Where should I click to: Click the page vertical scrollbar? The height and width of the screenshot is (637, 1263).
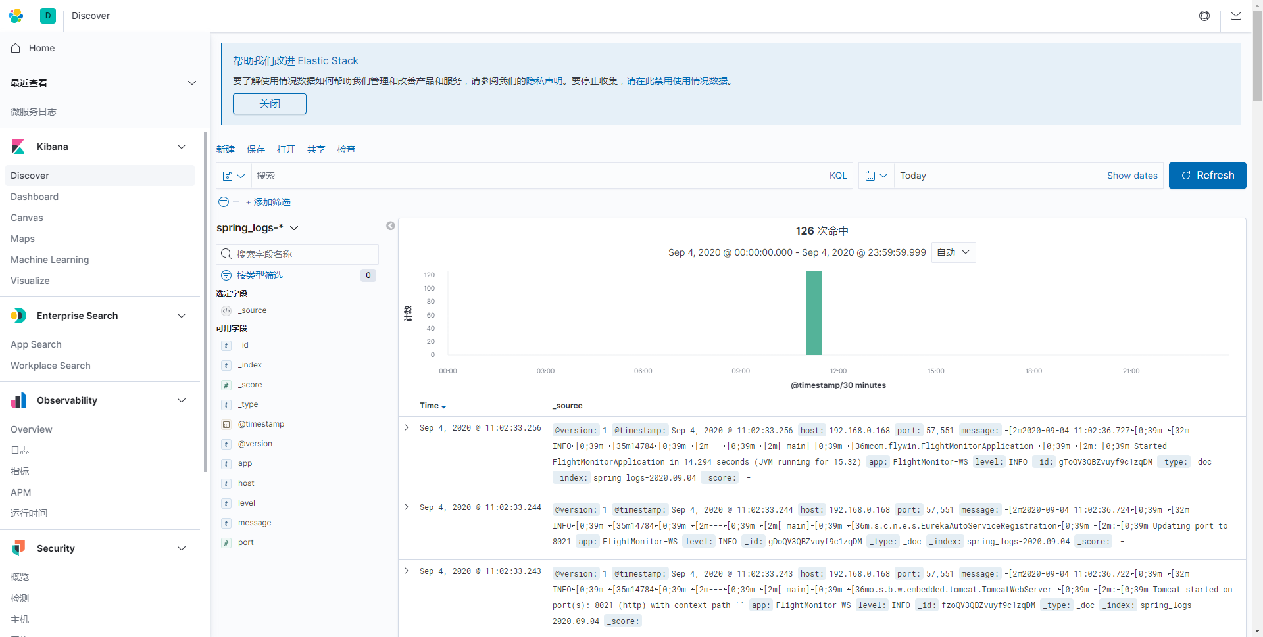1257,56
